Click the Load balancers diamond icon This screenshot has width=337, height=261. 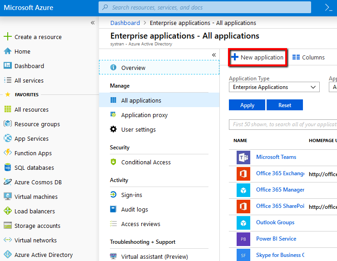coord(8,211)
